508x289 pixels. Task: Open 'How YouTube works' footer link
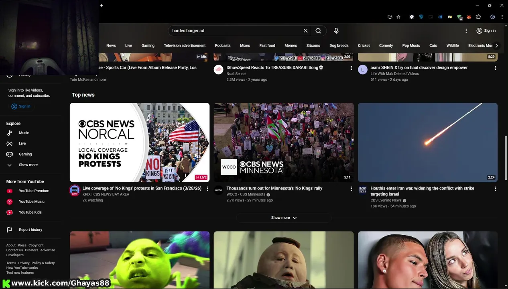tap(22, 268)
